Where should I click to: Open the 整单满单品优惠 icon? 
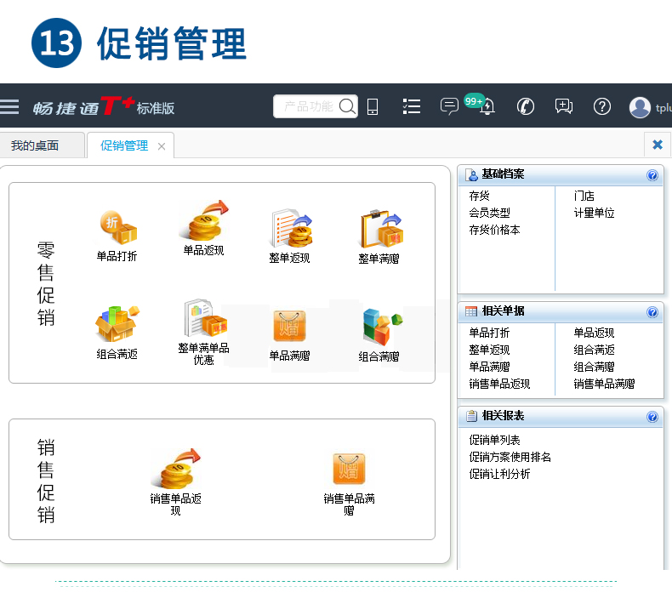(203, 320)
